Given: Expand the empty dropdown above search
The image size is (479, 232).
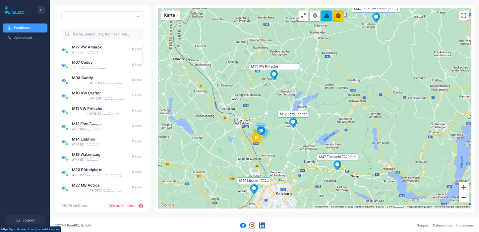Looking at the screenshot, I should [x=102, y=17].
